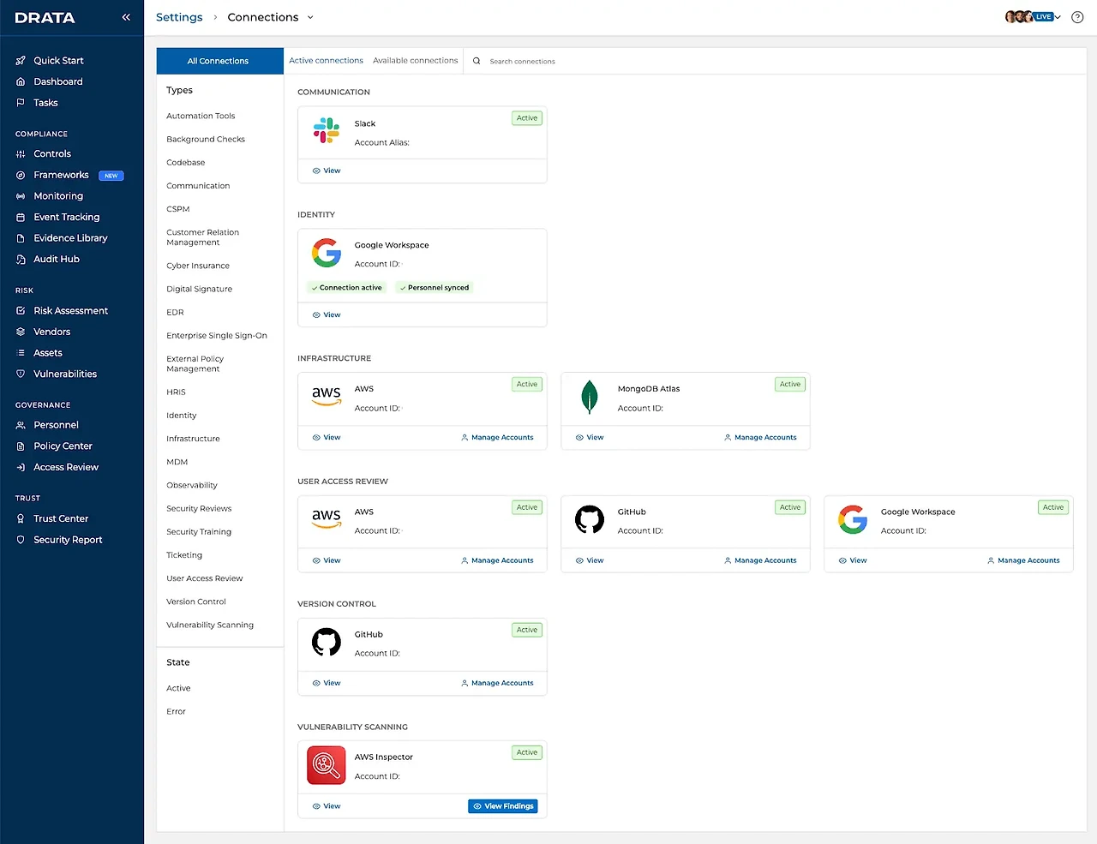Click the AWS Inspector red logo
The image size is (1097, 844).
coord(327,764)
